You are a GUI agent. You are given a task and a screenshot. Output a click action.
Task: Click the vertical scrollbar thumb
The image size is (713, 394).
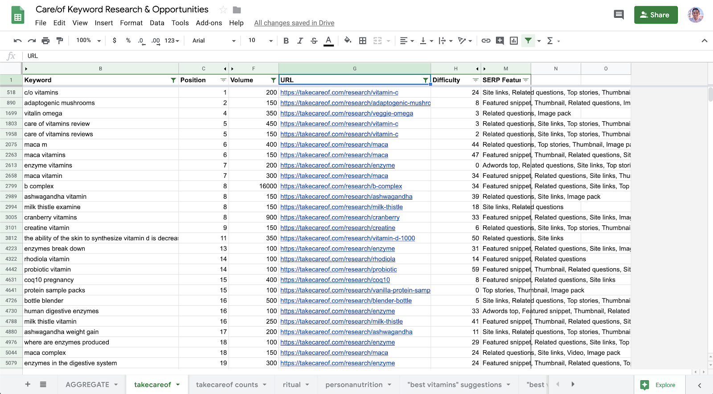tap(710, 94)
